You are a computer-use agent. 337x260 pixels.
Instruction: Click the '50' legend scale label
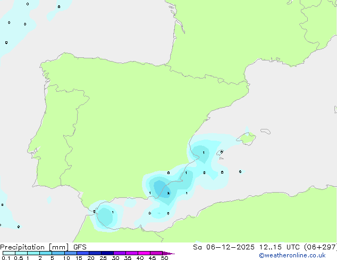coord(164,258)
